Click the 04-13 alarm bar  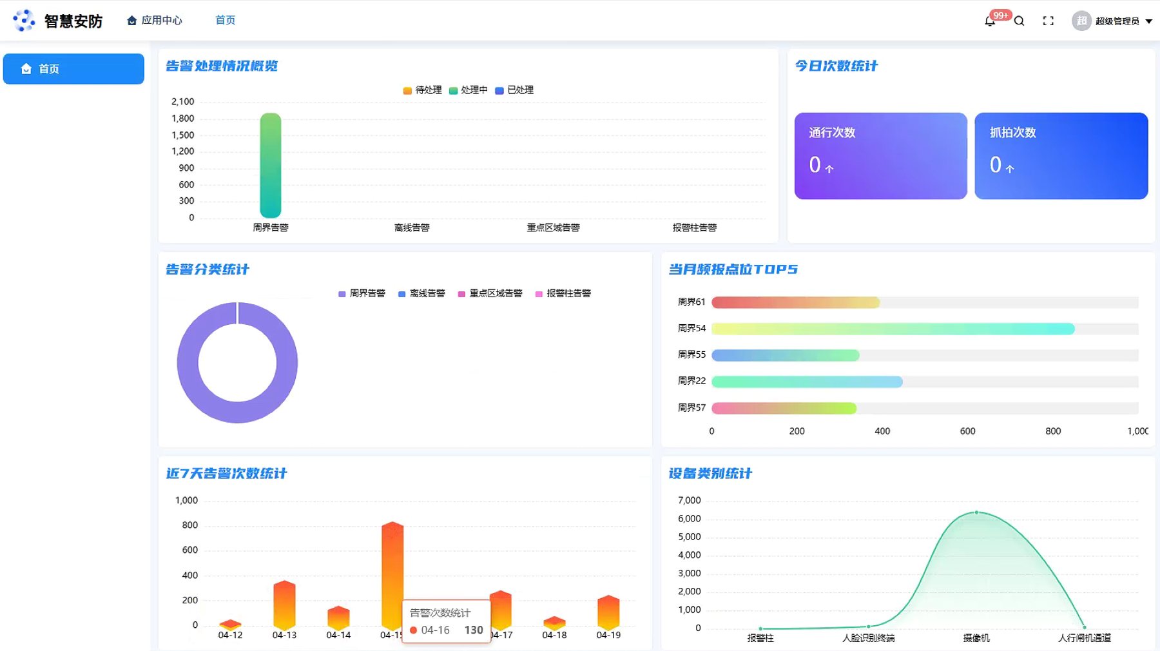click(x=284, y=605)
